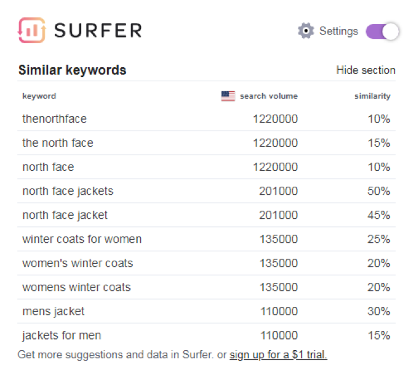
Task: Click the 'mens jacket' keyword
Action: coord(54,311)
